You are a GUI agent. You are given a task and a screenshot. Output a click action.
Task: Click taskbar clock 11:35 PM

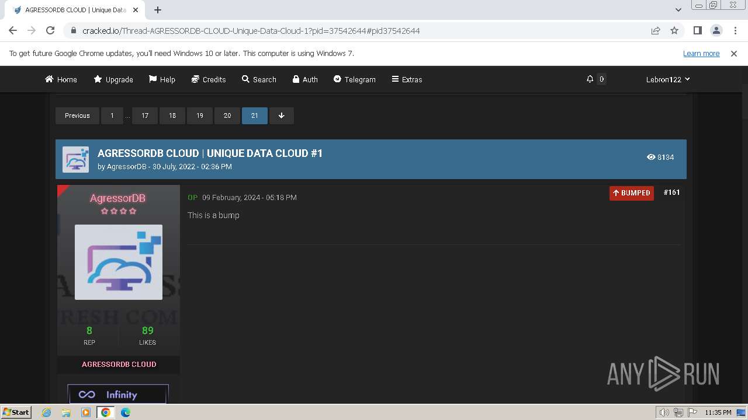(718, 412)
